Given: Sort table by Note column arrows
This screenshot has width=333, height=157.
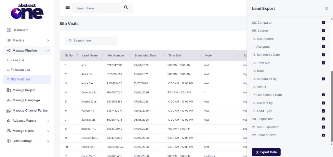Looking at the screenshot, I should coord(238,55).
